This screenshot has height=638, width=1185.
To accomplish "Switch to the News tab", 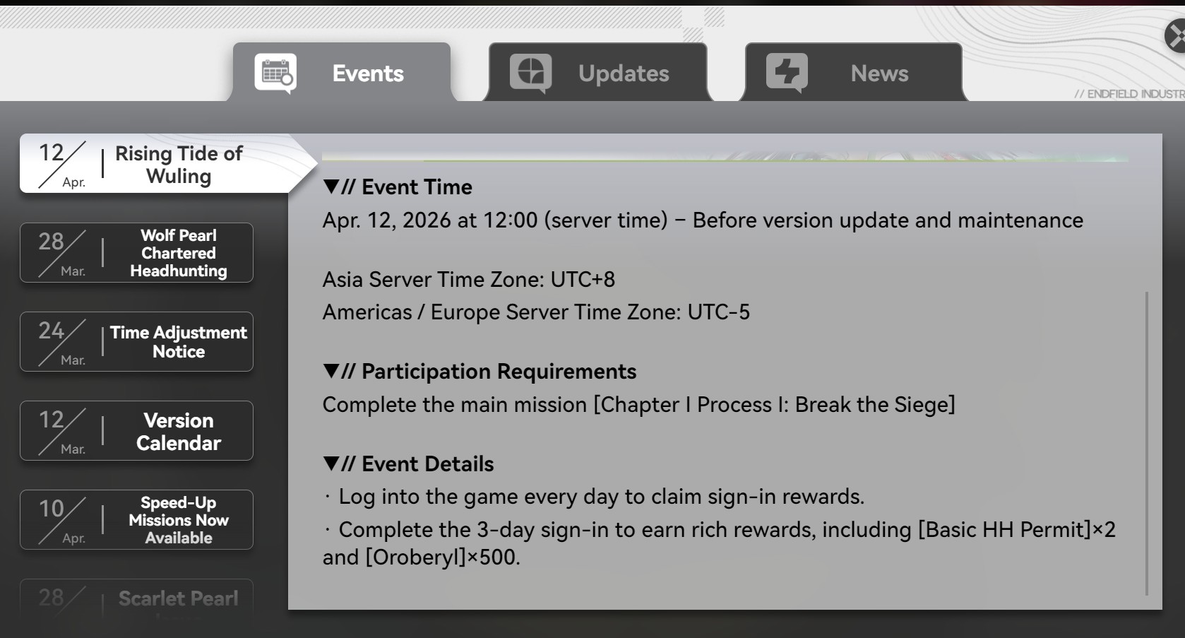I will [x=854, y=72].
